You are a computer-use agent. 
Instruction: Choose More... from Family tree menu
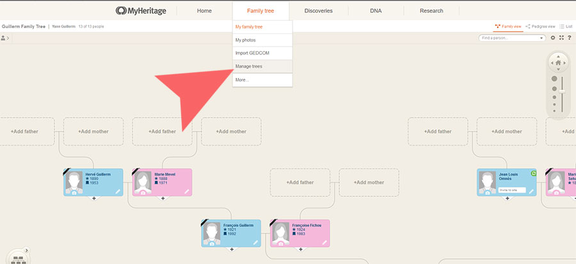(262, 80)
